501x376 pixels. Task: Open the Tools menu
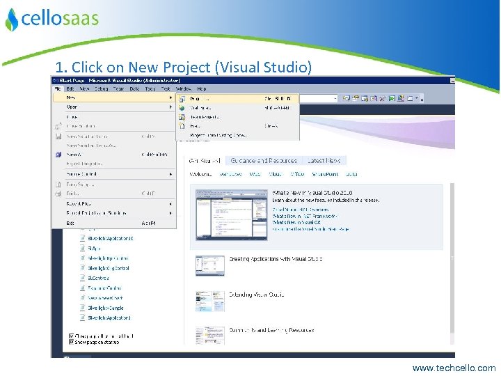[150, 89]
